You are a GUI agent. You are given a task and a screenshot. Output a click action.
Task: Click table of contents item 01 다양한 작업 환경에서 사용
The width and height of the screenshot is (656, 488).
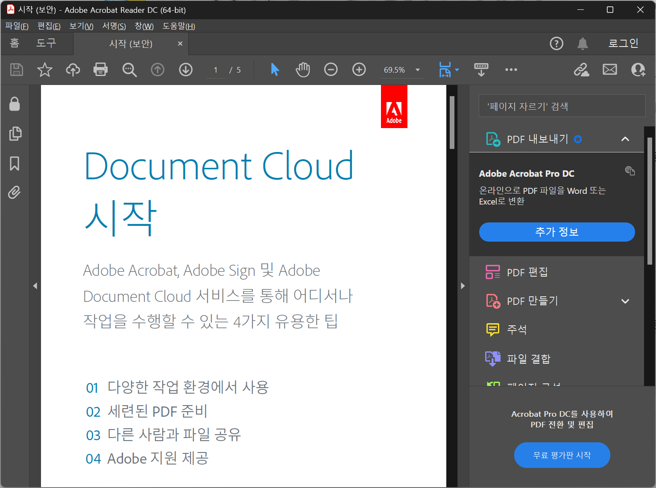[177, 387]
